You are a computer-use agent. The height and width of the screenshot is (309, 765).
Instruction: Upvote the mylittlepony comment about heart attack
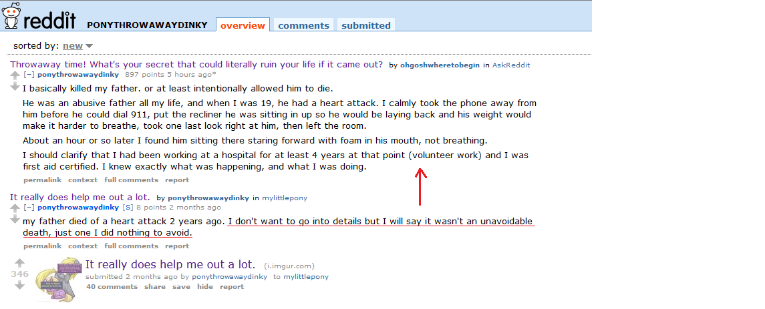pos(15,208)
